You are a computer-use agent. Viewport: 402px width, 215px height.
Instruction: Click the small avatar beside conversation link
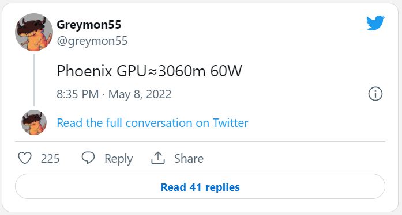coord(34,122)
